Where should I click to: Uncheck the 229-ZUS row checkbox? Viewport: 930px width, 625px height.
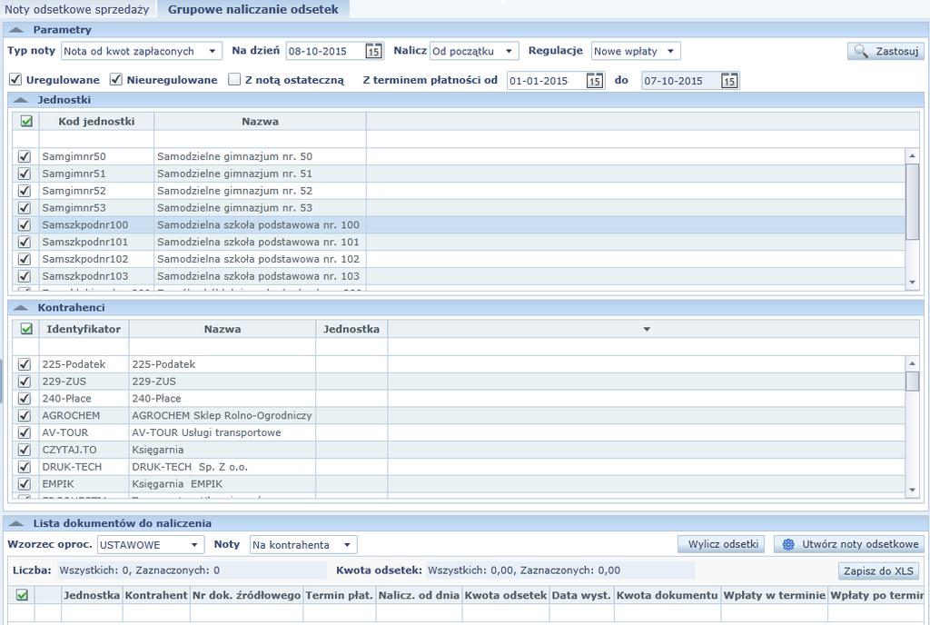pos(25,382)
